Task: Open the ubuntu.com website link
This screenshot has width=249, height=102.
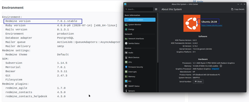Action: click(212, 25)
